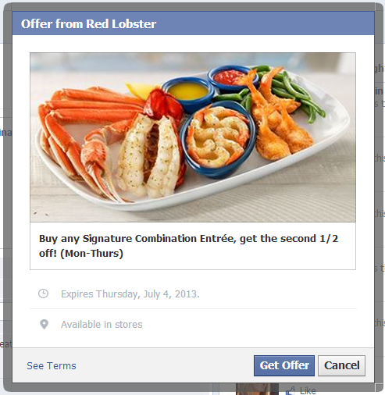
Task: Click the Get Offer button
Action: pos(284,365)
